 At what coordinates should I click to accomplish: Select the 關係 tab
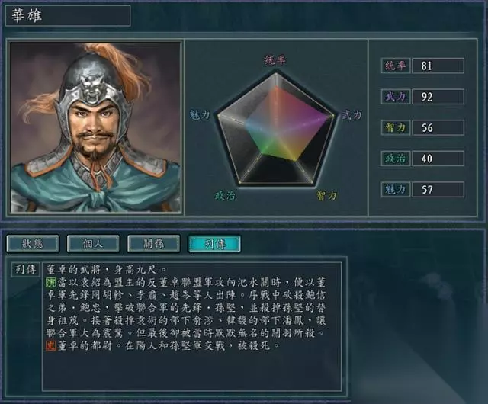point(153,243)
